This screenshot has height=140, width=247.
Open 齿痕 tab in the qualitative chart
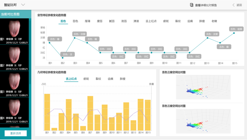pyautogui.click(x=190, y=21)
